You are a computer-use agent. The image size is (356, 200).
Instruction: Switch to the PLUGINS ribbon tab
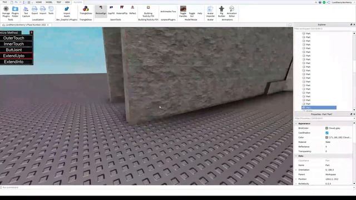click(x=78, y=2)
